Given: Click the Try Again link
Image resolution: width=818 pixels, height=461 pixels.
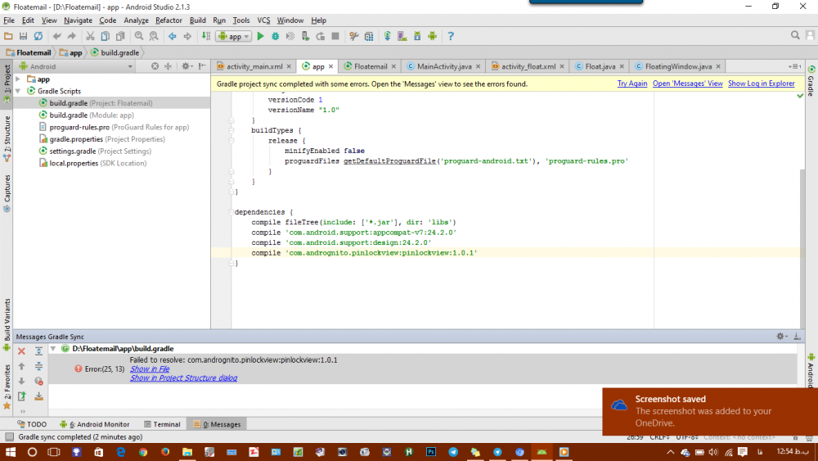Looking at the screenshot, I should 631,84.
